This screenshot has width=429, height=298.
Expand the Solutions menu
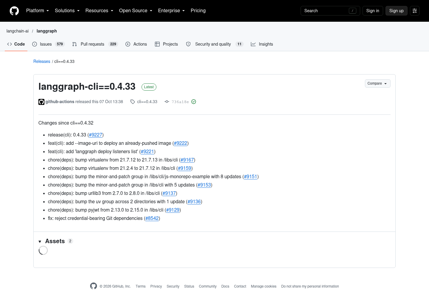[67, 11]
